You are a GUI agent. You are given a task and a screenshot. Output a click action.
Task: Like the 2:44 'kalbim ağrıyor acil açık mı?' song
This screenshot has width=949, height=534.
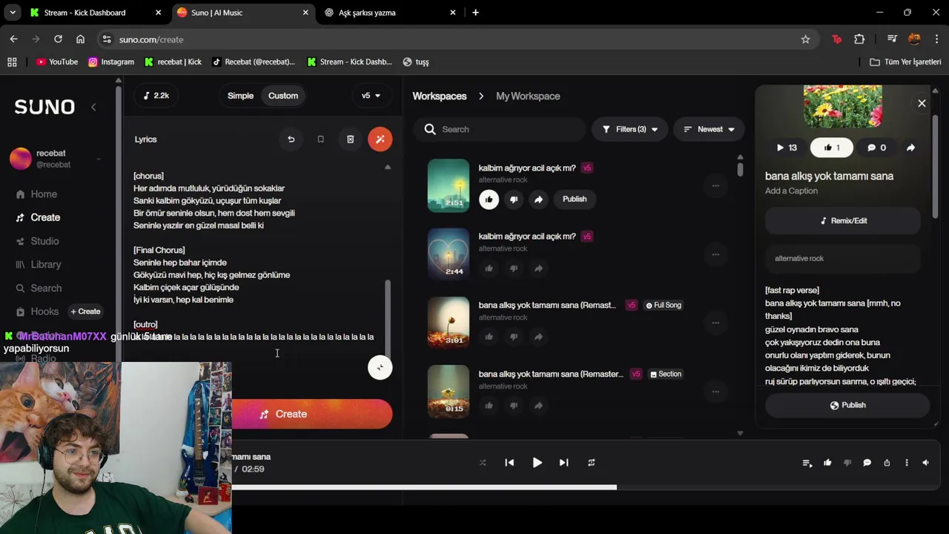click(x=489, y=268)
